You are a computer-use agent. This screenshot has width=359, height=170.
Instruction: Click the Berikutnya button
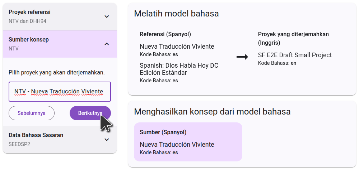coord(90,113)
